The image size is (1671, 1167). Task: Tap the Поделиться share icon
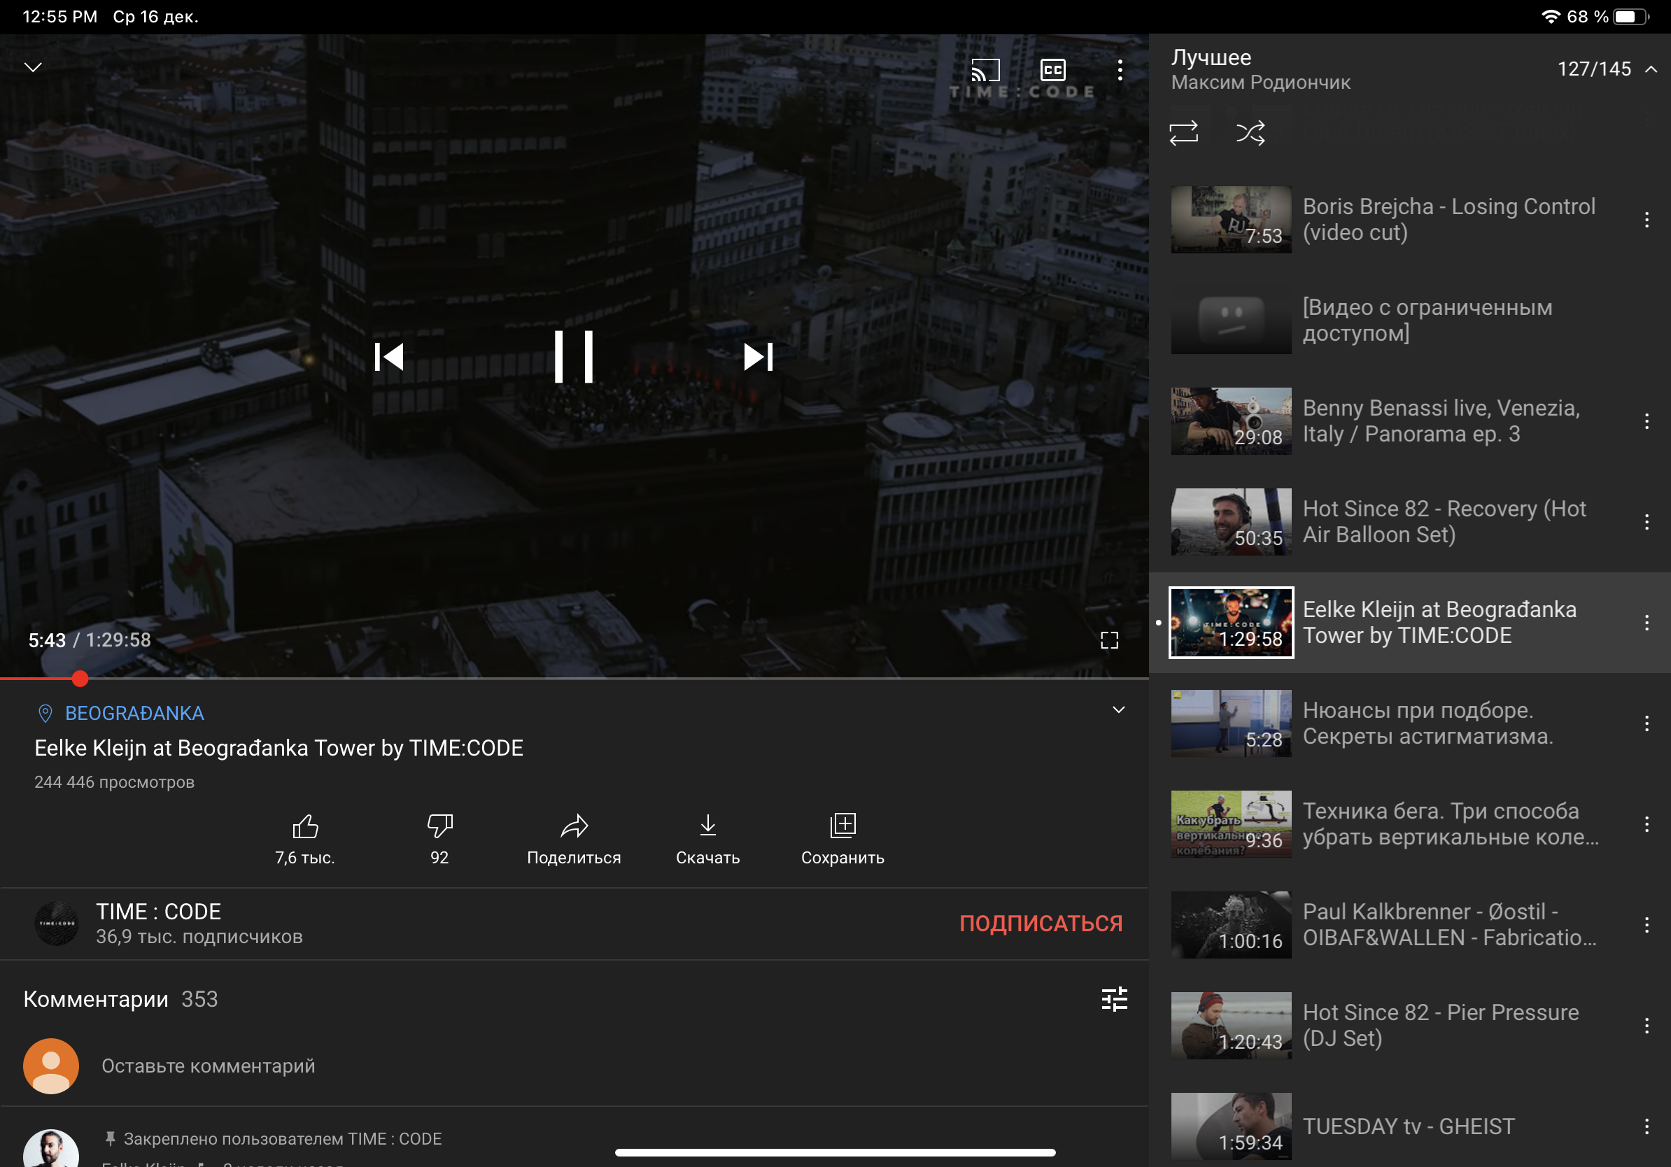coord(574,826)
